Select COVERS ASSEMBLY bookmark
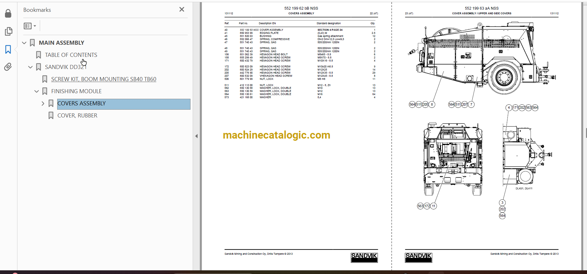This screenshot has width=587, height=274. click(124, 104)
